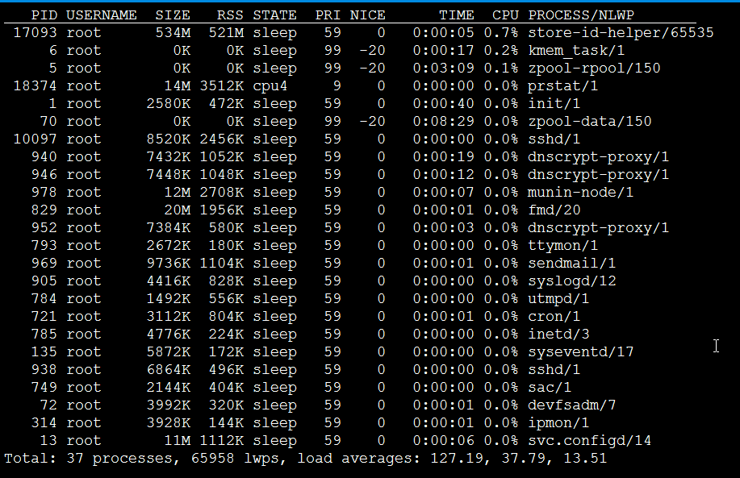Click the 534M size value
Screen dimensions: 740x478
coord(173,32)
